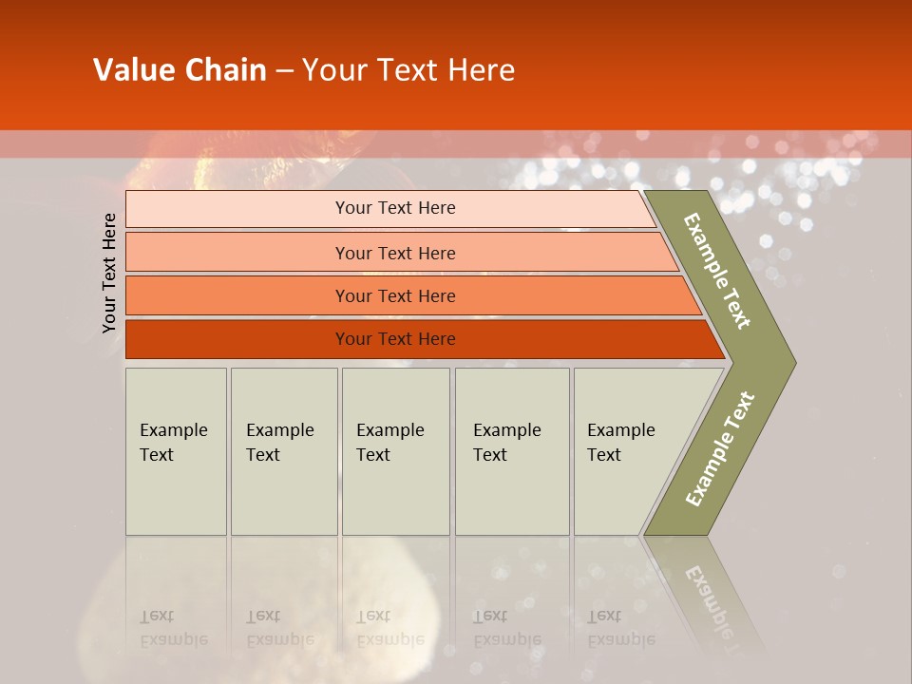912x684 pixels.
Task: Select the fourth Example Text column box
Action: tap(511, 451)
